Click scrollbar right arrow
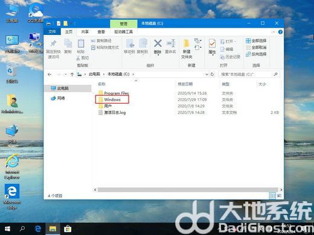The image size is (314, 235). coord(281,190)
